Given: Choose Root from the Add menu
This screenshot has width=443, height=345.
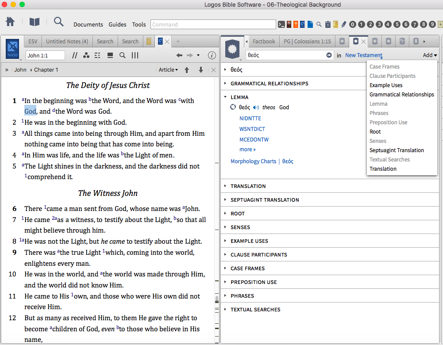Looking at the screenshot, I should pos(375,131).
